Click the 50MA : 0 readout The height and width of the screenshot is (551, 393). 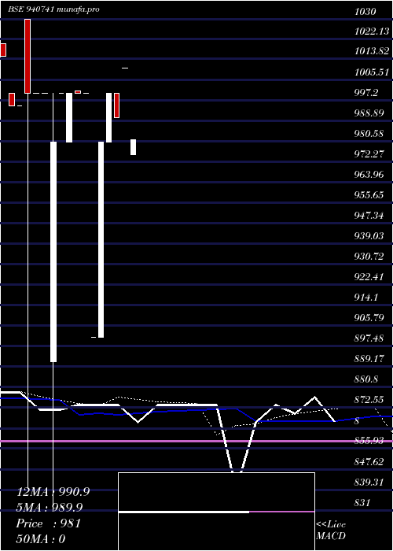(41, 539)
